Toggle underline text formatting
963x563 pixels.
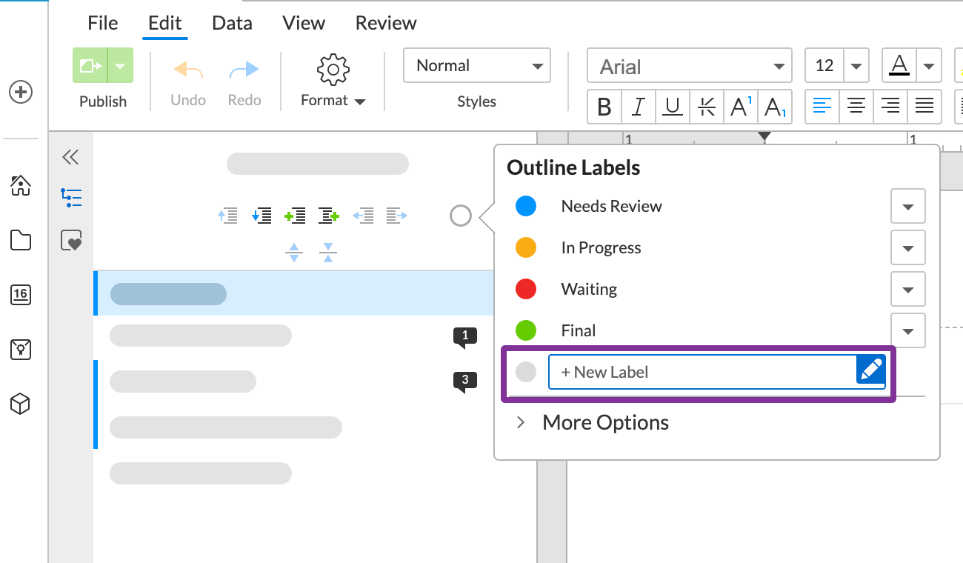672,107
